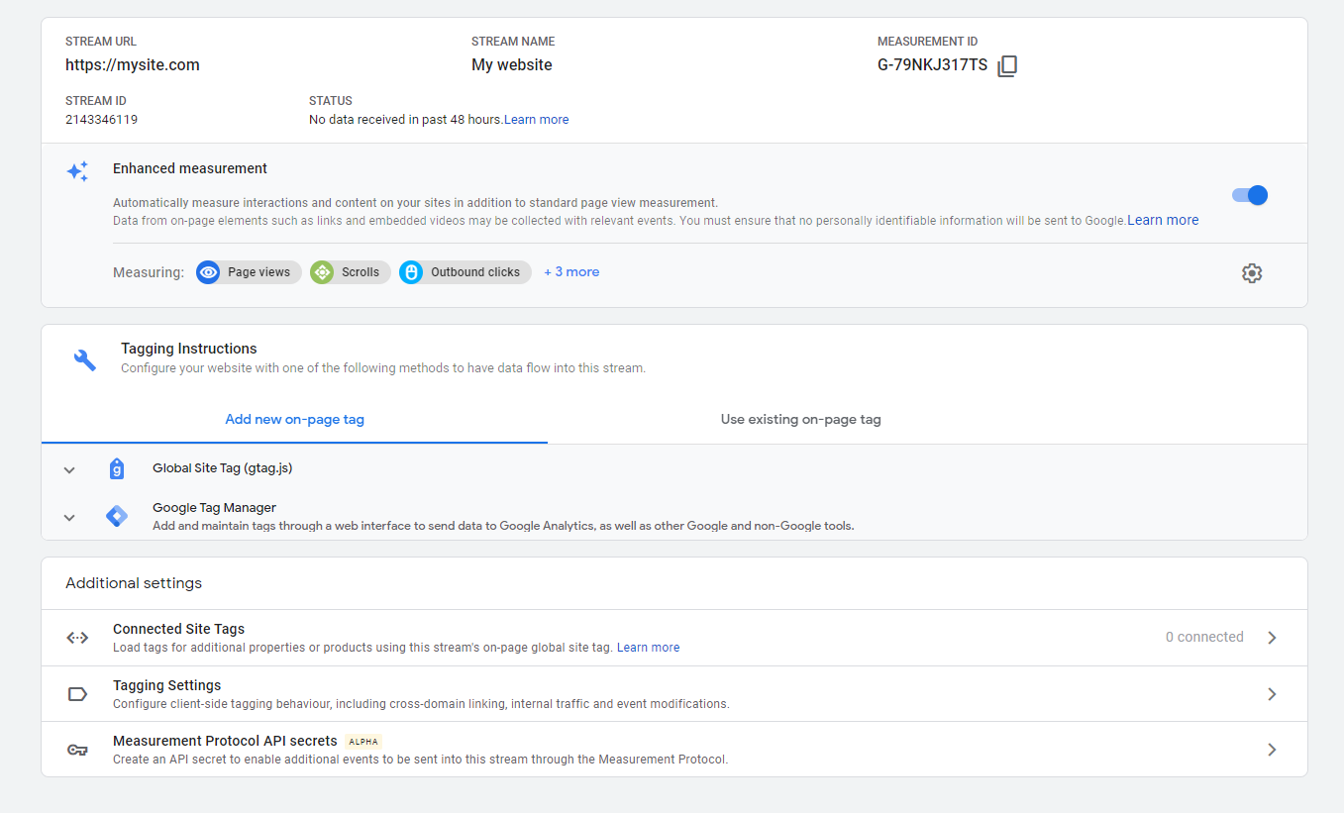Expand the Global Site Tag (gtag.js) chevron

(69, 470)
